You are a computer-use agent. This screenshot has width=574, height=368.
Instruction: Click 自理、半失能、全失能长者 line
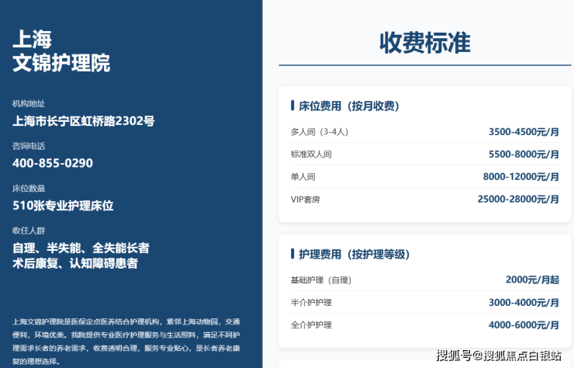[x=81, y=248]
